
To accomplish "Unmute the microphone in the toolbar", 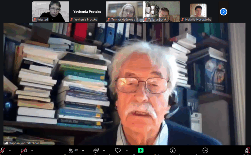I will (x=3, y=150).
